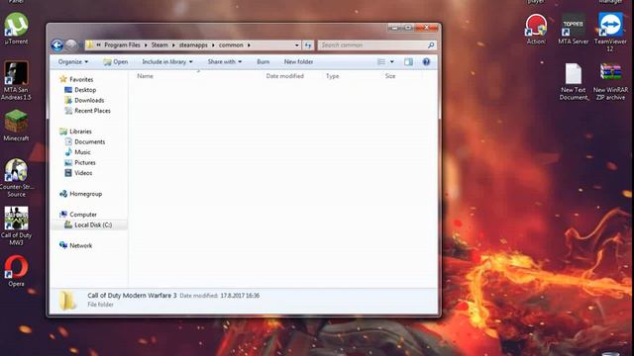Screen dimensions: 634x356
Task: Expand the arrow after Steam in breadcrumb
Action: click(x=173, y=45)
